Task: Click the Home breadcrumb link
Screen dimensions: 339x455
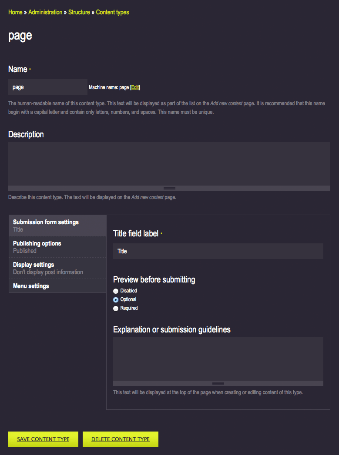Action: click(15, 12)
